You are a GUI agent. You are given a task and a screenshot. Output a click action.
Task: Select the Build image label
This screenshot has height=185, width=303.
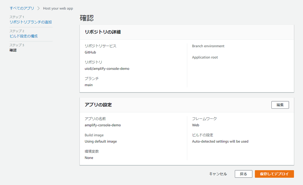pos(94,135)
